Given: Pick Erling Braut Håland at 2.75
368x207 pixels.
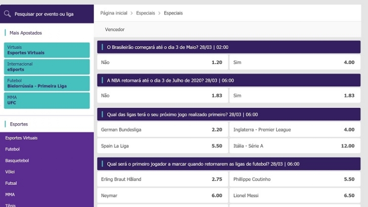Looking at the screenshot, I should tap(162, 179).
